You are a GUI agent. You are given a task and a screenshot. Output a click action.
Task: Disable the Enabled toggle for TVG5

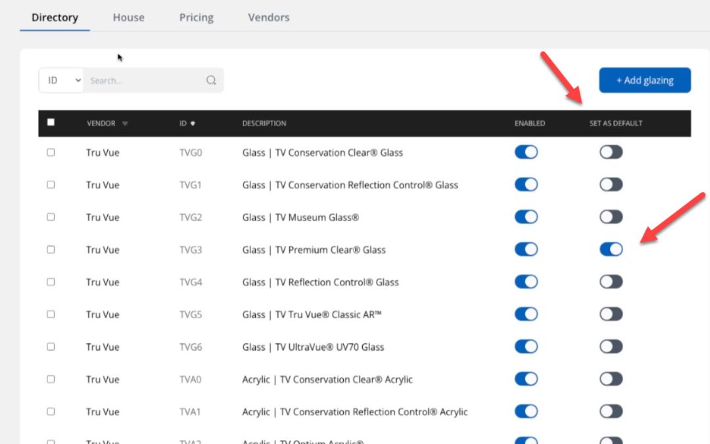[526, 314]
